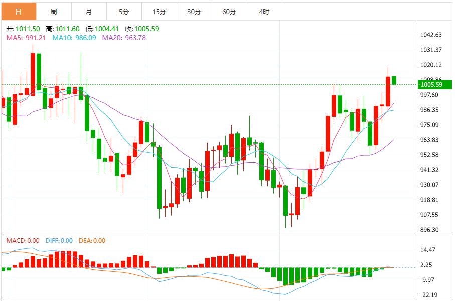
Task: Open the 4时 timeframe tab
Action: 264,12
